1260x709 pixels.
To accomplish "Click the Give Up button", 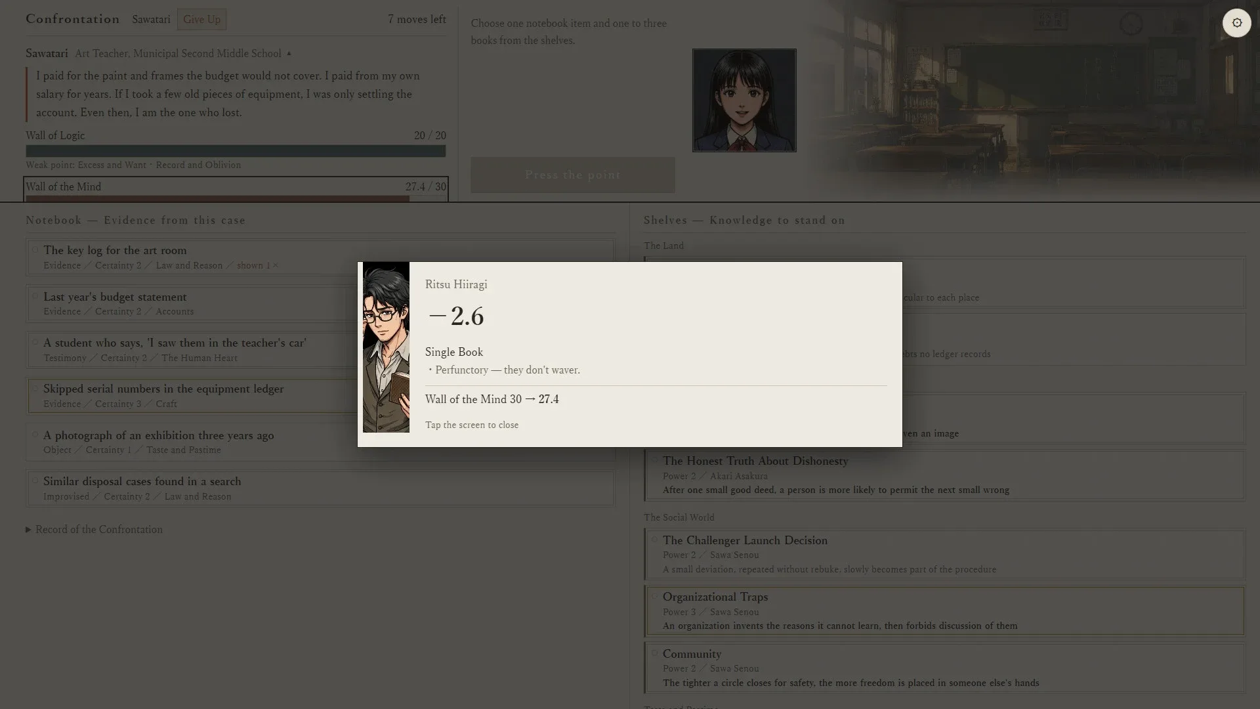I will tap(201, 20).
